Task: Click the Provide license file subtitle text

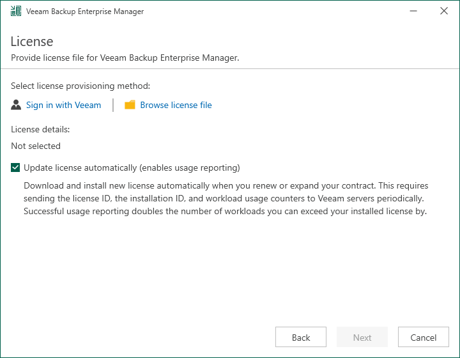Action: pyautogui.click(x=125, y=58)
